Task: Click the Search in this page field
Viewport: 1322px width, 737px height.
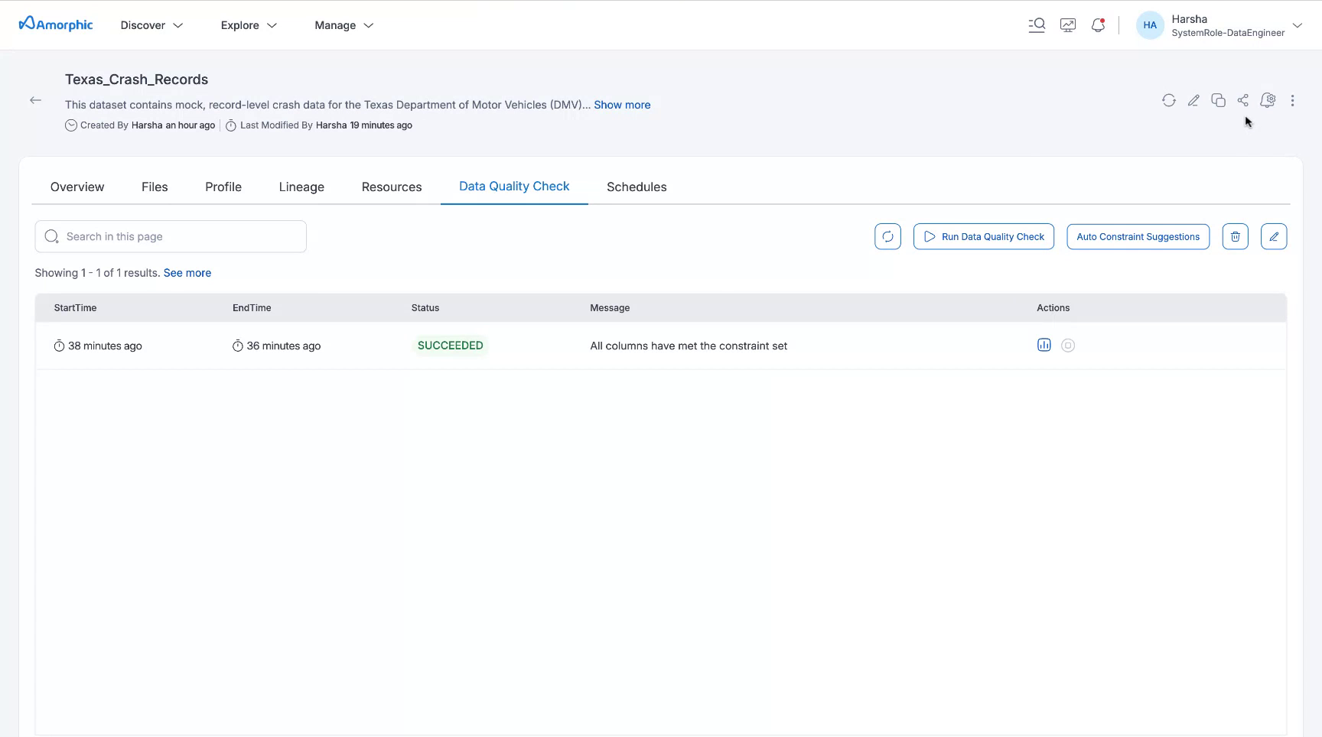Action: tap(170, 236)
